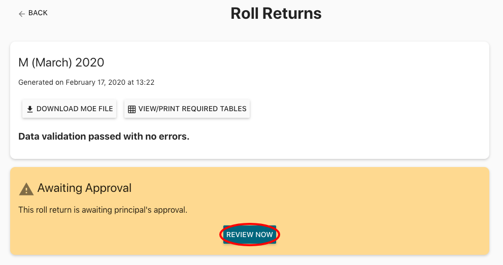Click the word 'Returns' in the title
Viewport: 503px width, 265px height.
(295, 13)
